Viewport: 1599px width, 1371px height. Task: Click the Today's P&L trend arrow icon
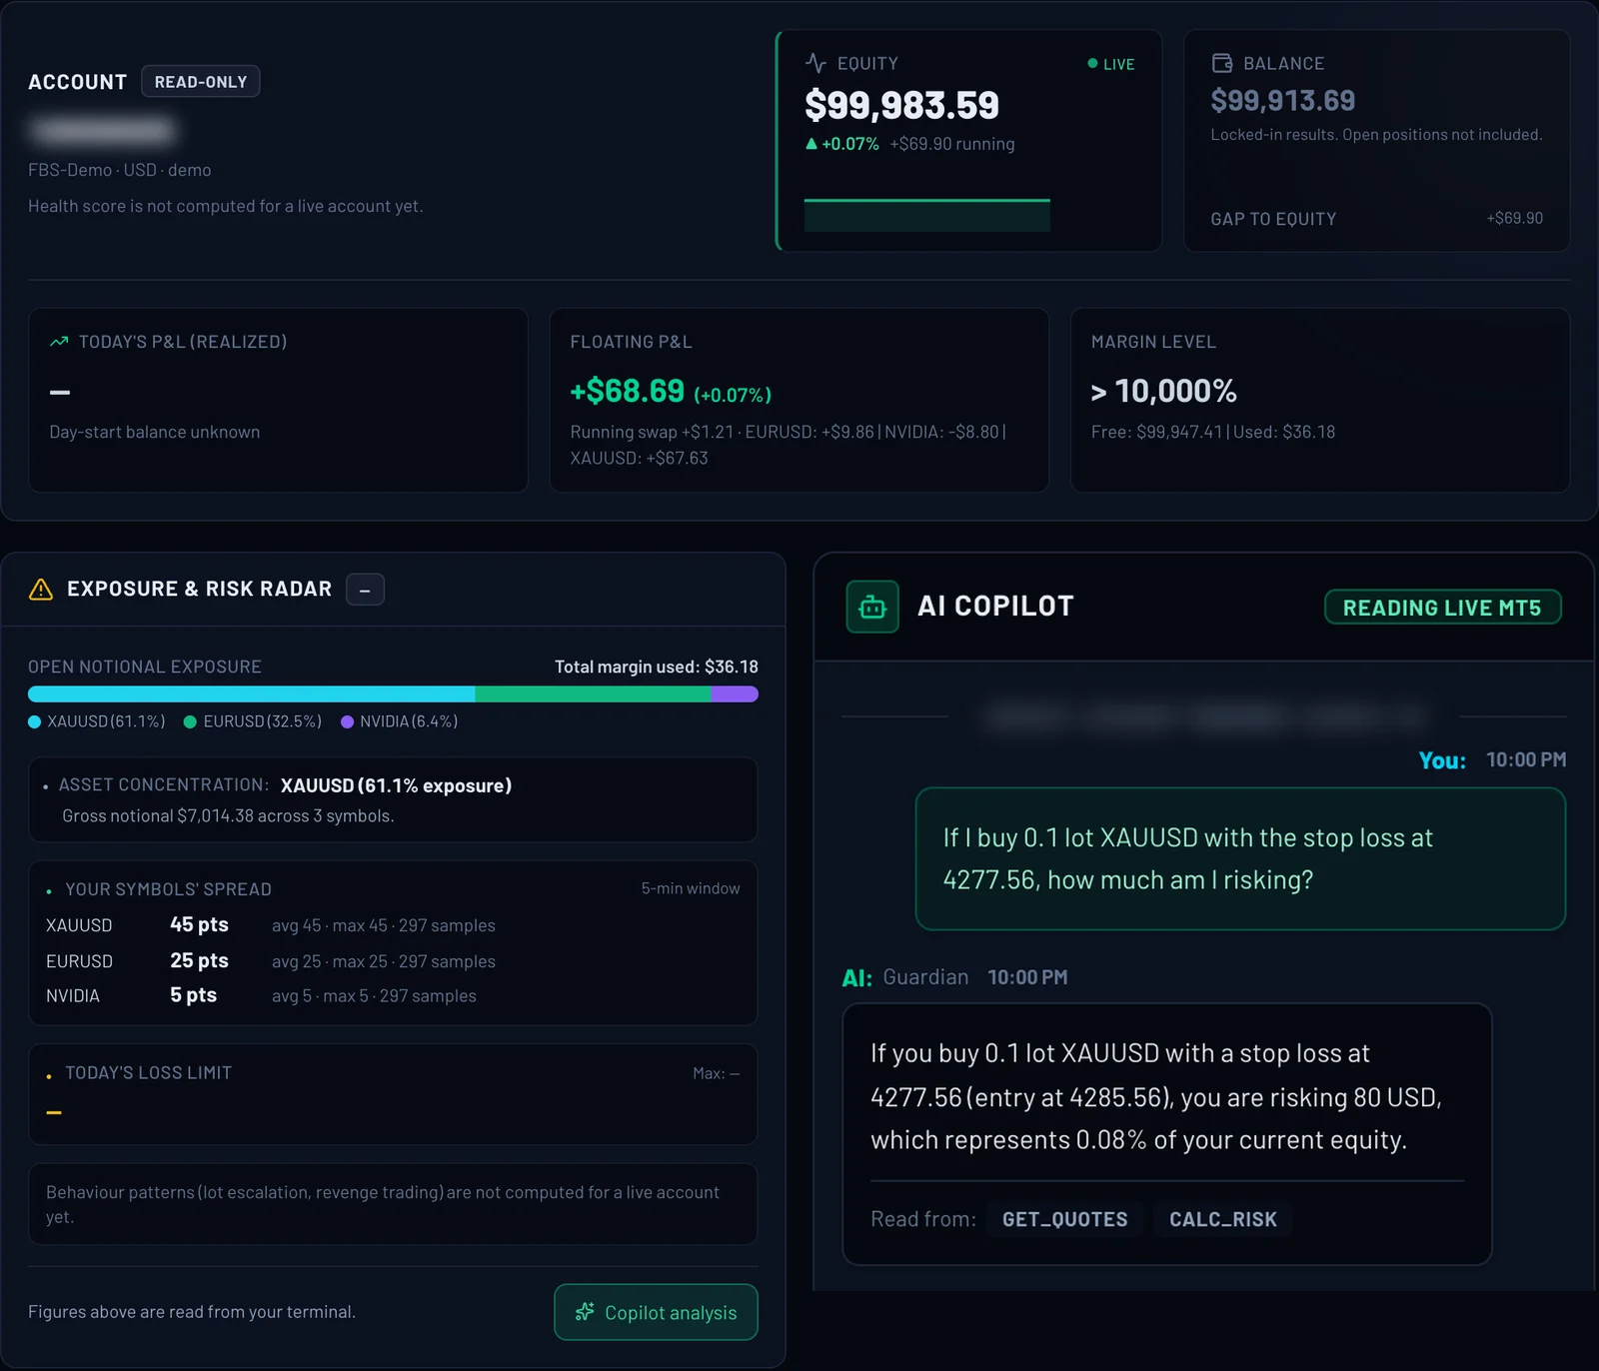(59, 342)
